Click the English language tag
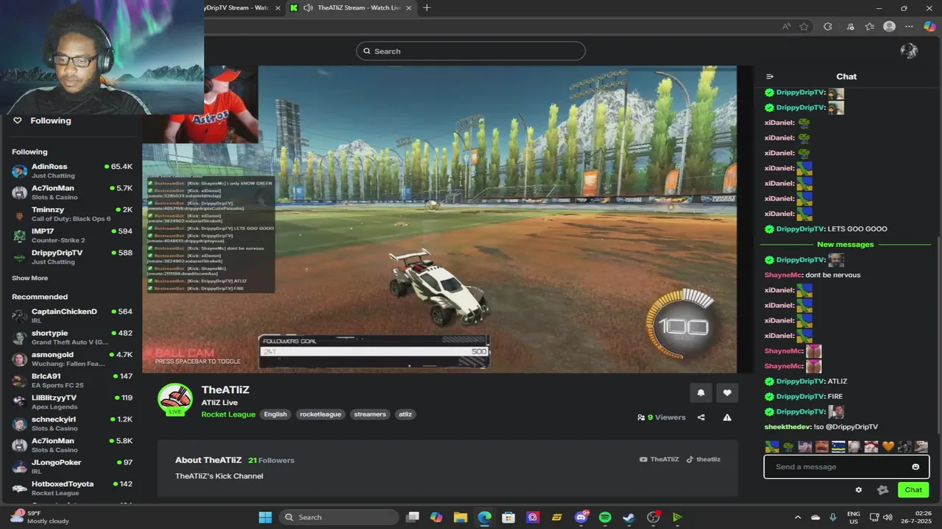The image size is (942, 529). coord(275,414)
